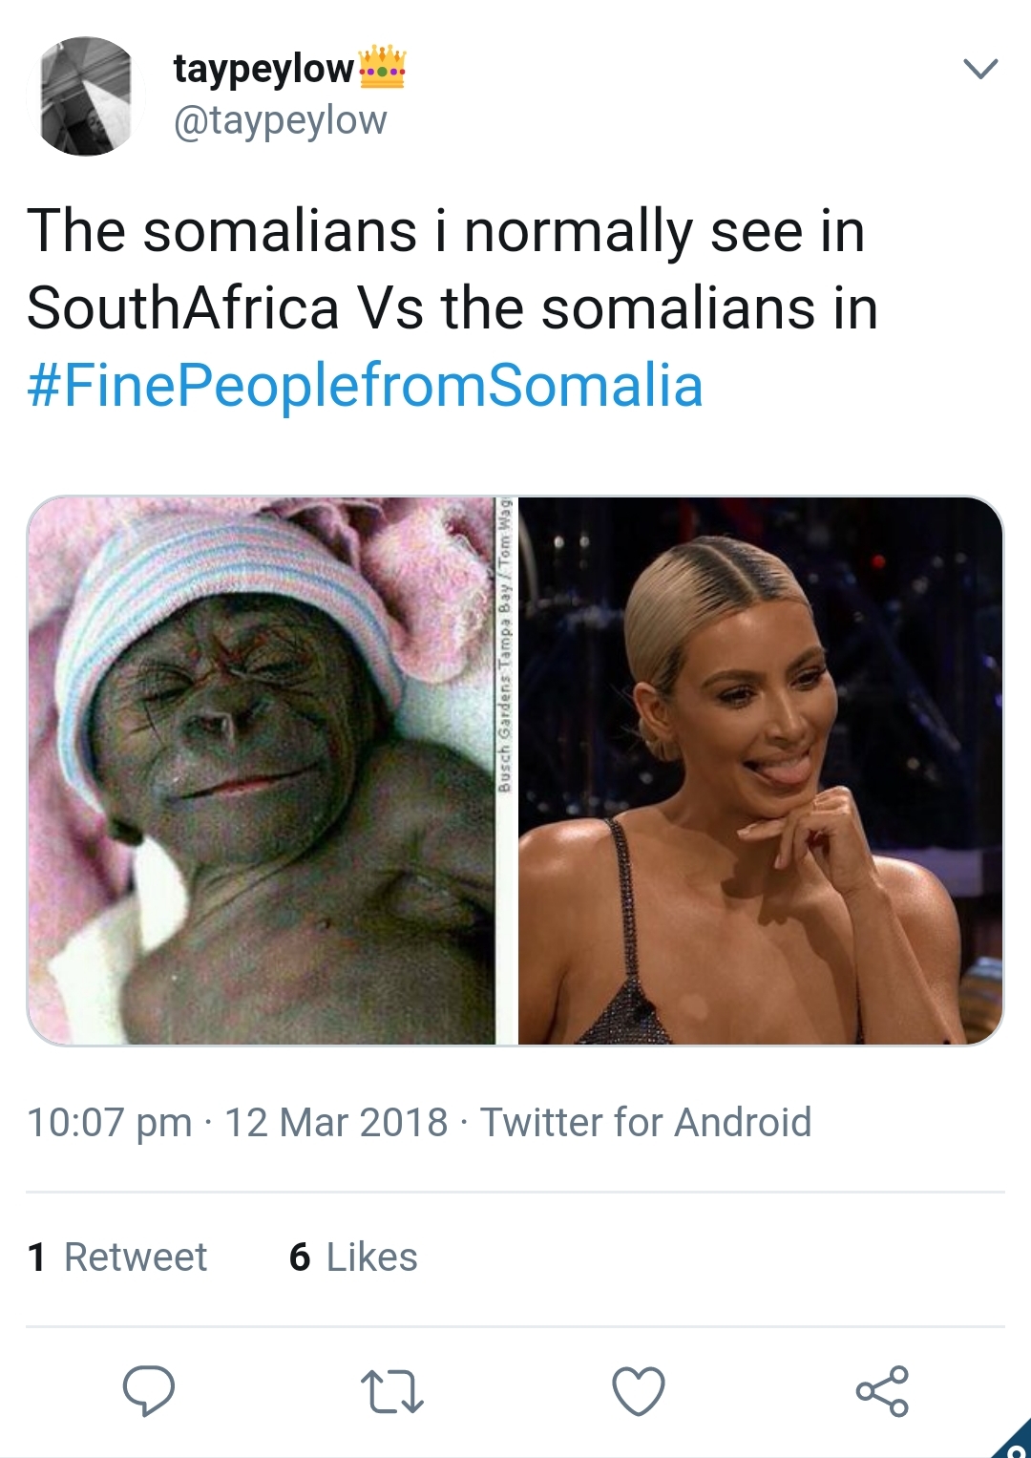Click the 10:07 pm timestamp

(110, 1122)
